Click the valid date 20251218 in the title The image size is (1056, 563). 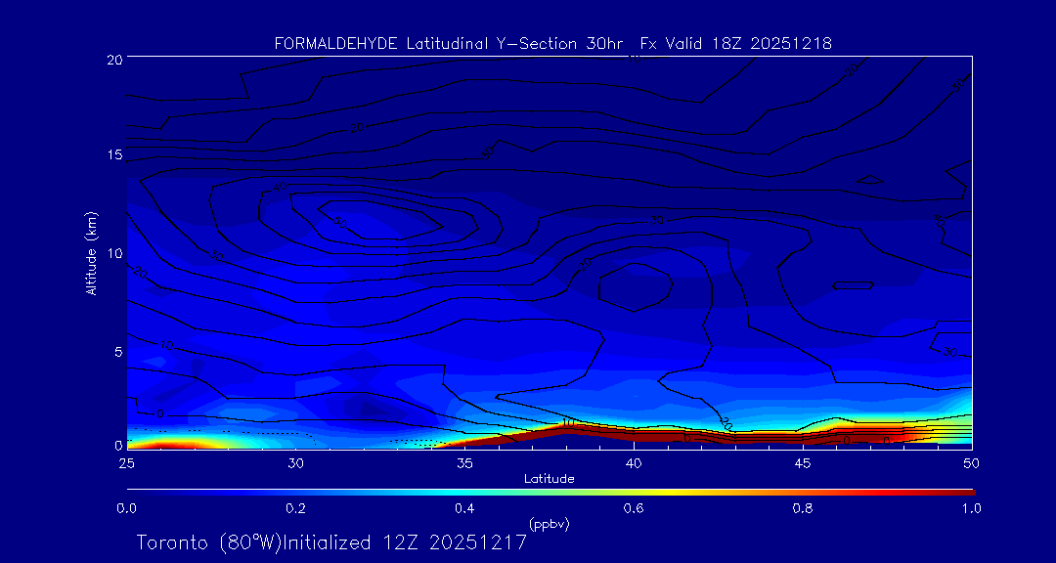(794, 43)
